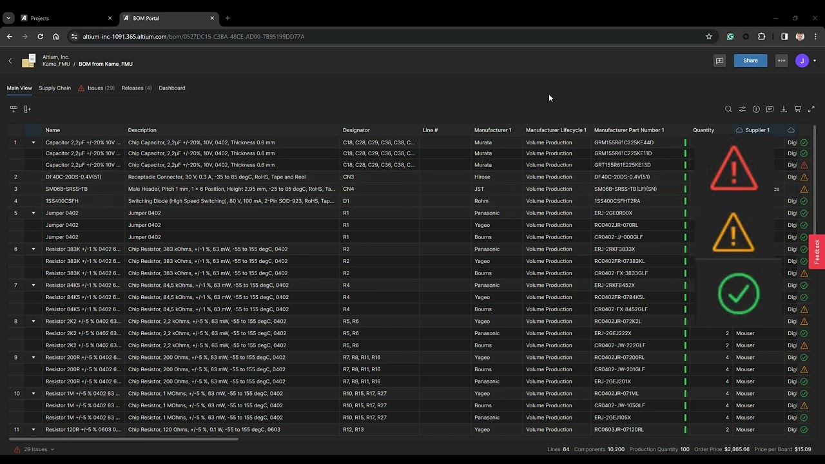Open the info panel icon
Image resolution: width=825 pixels, height=464 pixels.
[x=756, y=109]
